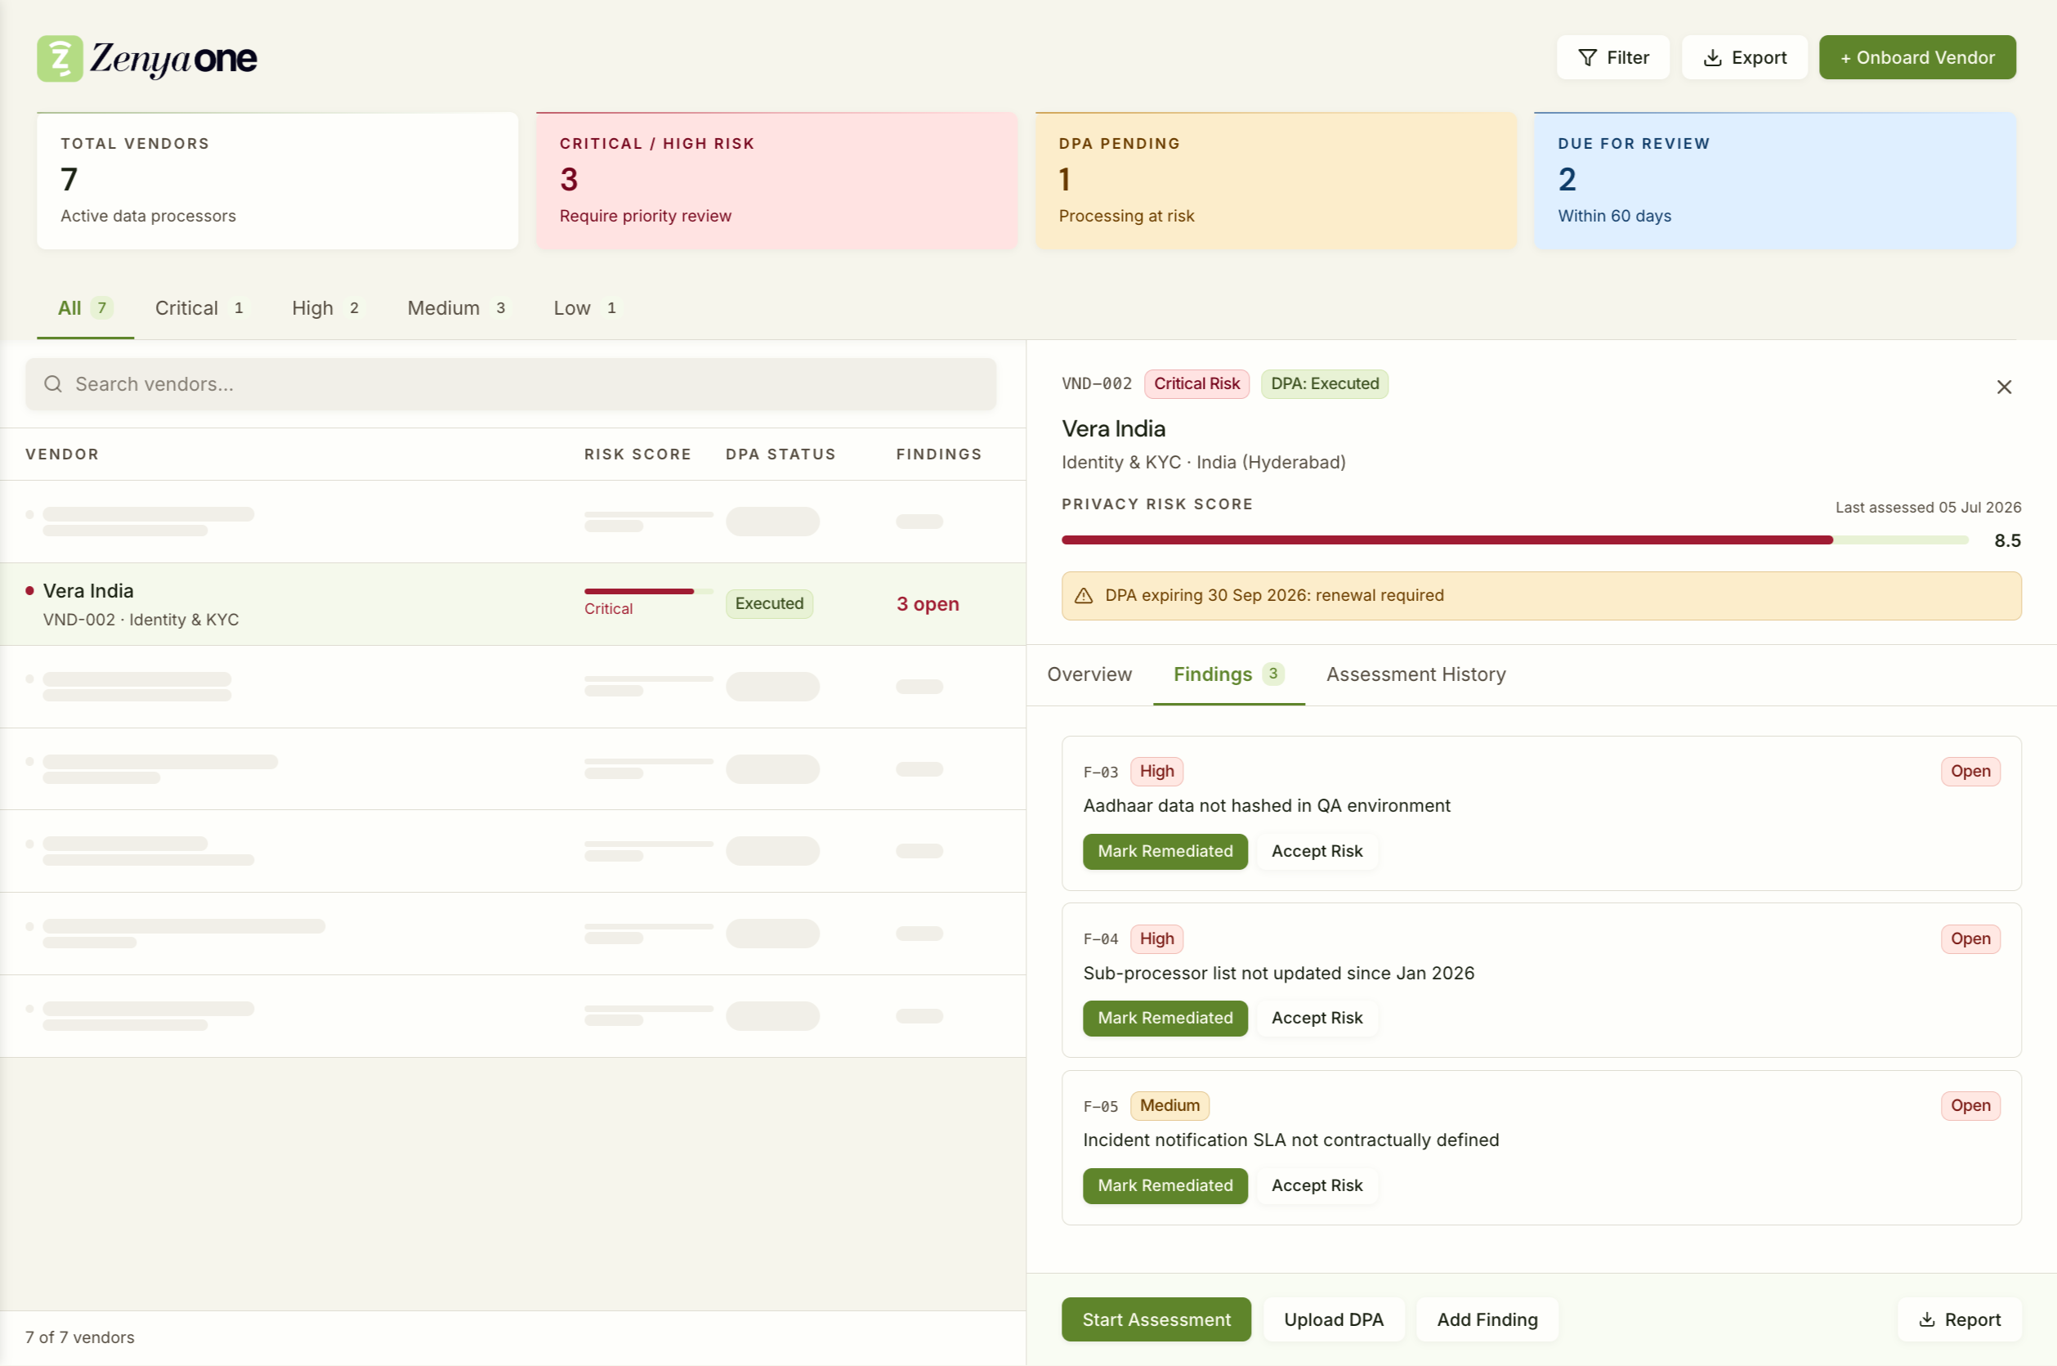This screenshot has width=2057, height=1366.
Task: Mark finding F-04 as remediated
Action: tap(1165, 1019)
